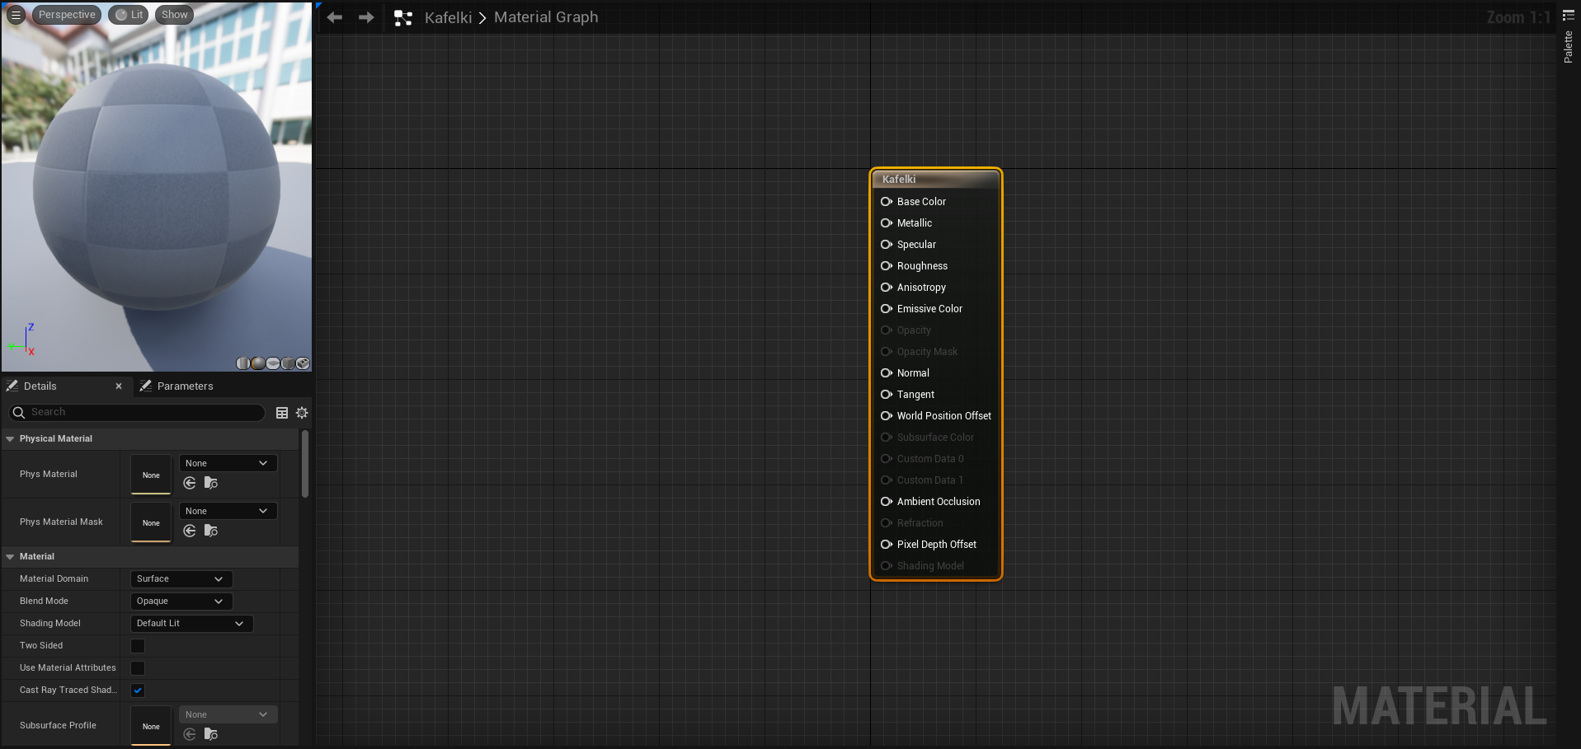1581x749 pixels.
Task: Open the Material Domain dropdown
Action: 180,578
